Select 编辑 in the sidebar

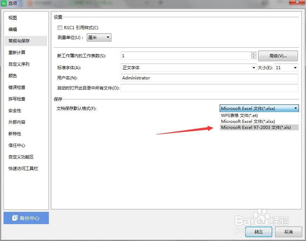26,29
